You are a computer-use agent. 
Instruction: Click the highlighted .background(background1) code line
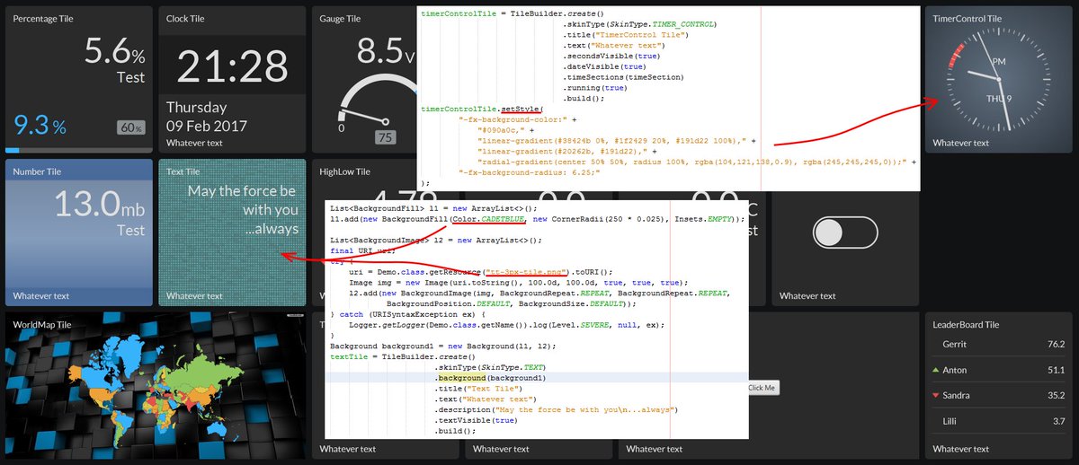537,378
